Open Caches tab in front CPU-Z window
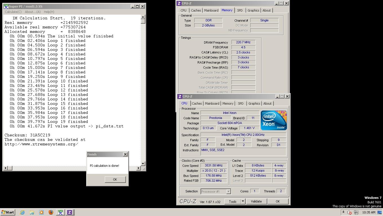This screenshot has height=216, width=383. pos(197,103)
